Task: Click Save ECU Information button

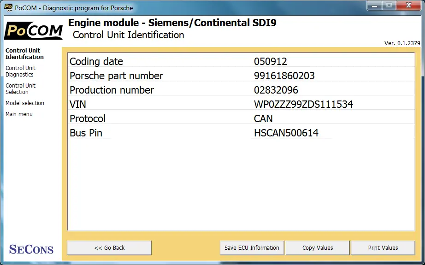Action: click(252, 247)
